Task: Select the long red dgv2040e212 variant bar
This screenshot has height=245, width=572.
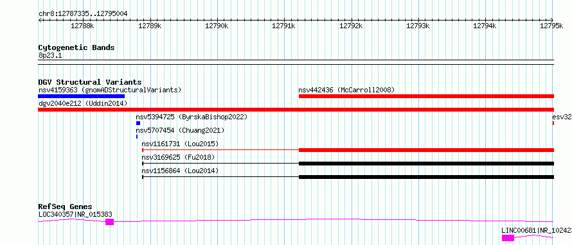Action: 296,110
